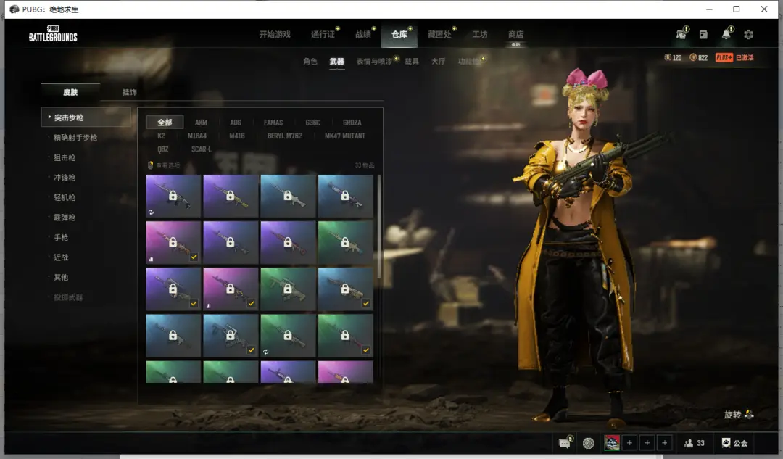Filter skins by M416
783x459 pixels.
pos(236,136)
